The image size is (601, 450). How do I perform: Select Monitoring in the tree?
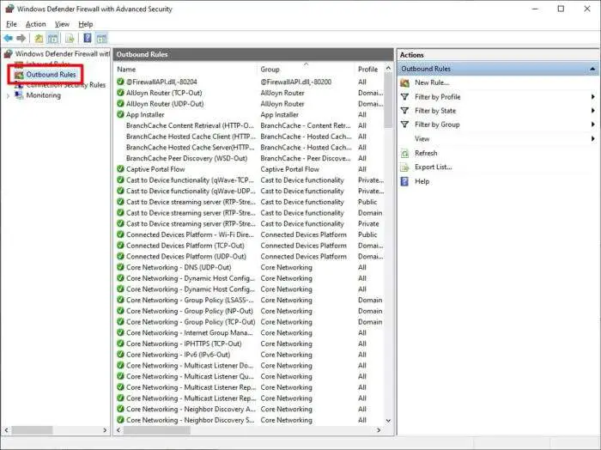[43, 95]
